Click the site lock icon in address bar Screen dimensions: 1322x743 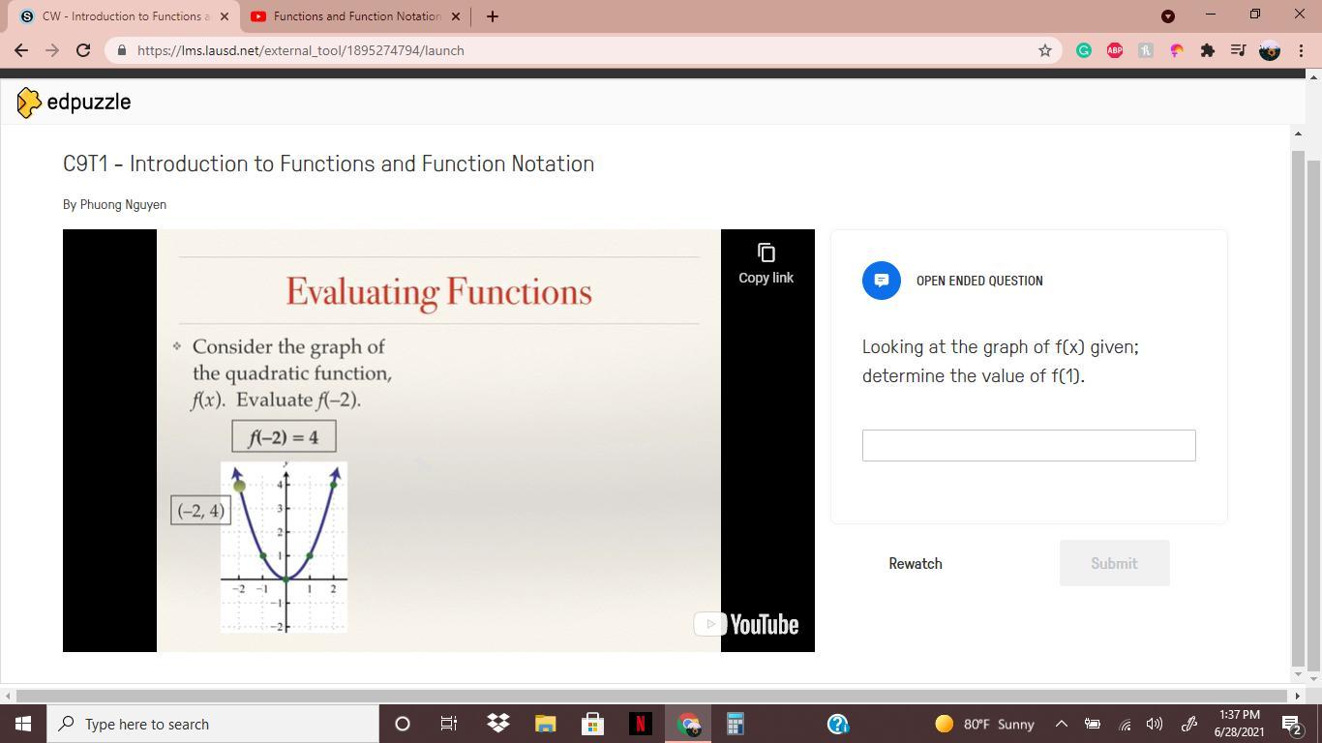121,50
